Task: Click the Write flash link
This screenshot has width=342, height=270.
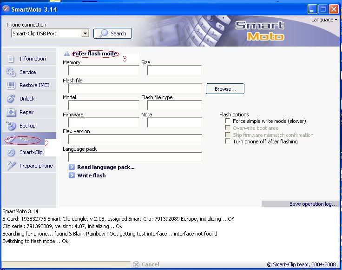Action: coord(92,175)
